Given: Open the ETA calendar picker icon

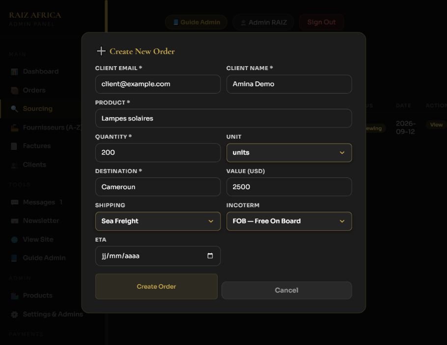Looking at the screenshot, I should pos(210,256).
